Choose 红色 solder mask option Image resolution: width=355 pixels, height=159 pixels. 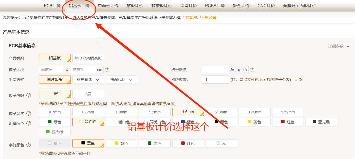[288, 122]
